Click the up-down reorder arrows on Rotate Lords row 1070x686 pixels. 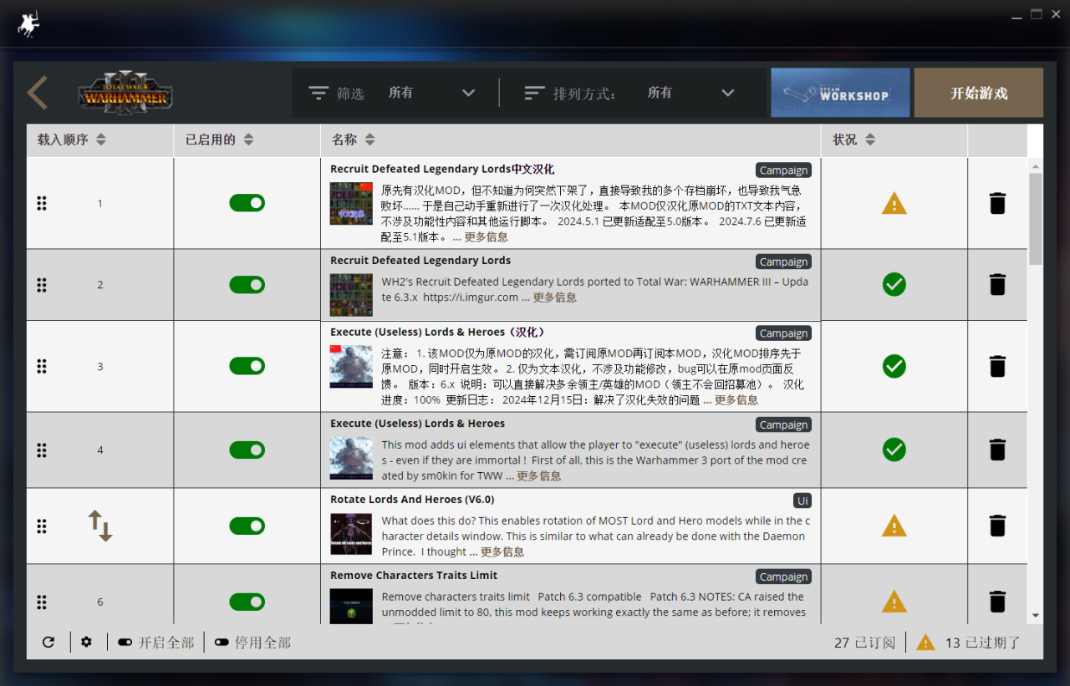coord(100,526)
